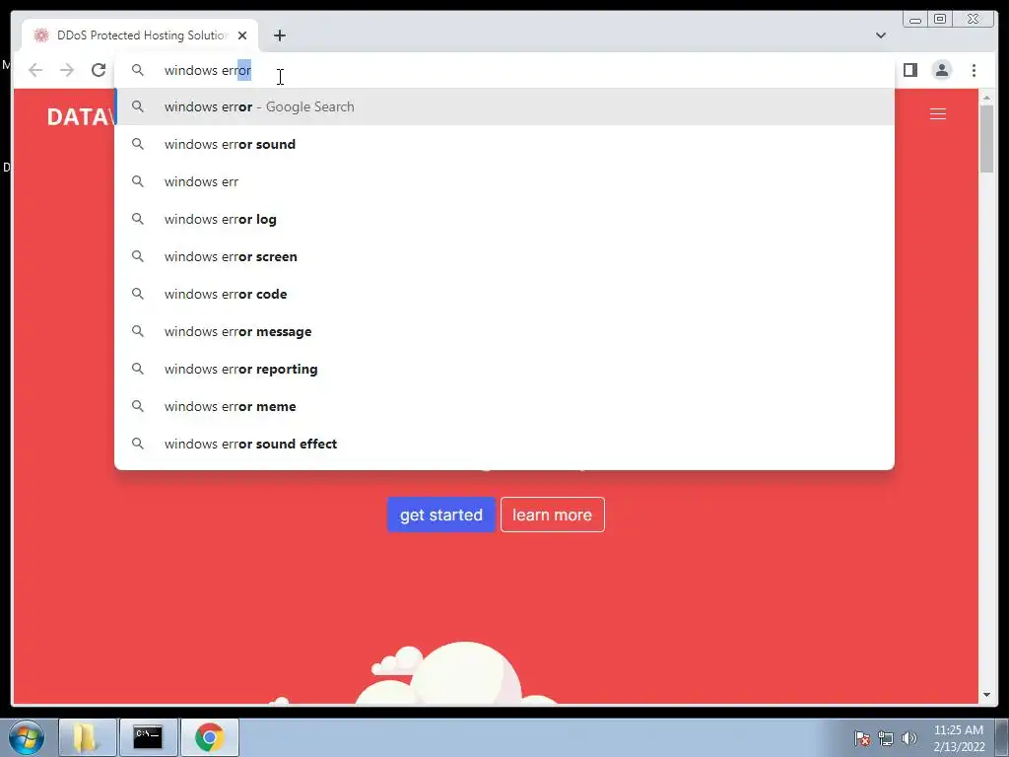Screen dimensions: 1009x757
Task: Open the Chrome profile avatar menu
Action: pos(941,70)
